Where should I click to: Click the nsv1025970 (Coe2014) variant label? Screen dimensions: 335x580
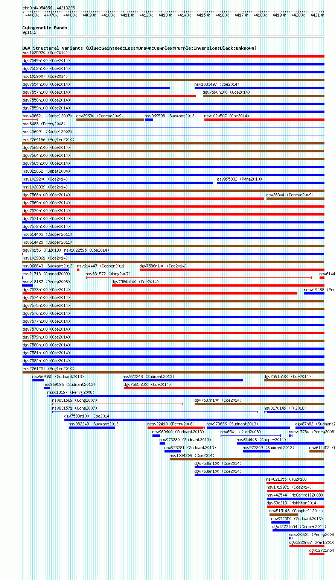[45, 53]
